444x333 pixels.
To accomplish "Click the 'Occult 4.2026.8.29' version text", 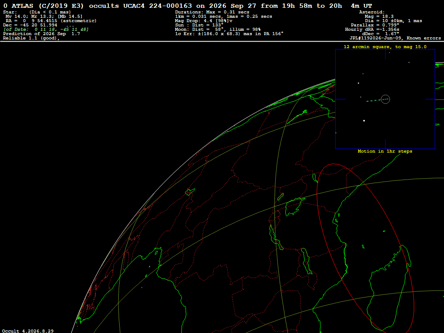I will [28, 331].
